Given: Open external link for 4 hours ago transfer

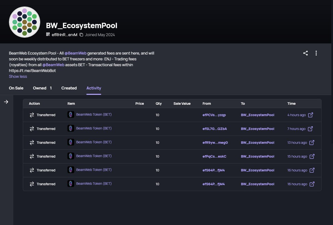Looking at the screenshot, I should pyautogui.click(x=311, y=115).
